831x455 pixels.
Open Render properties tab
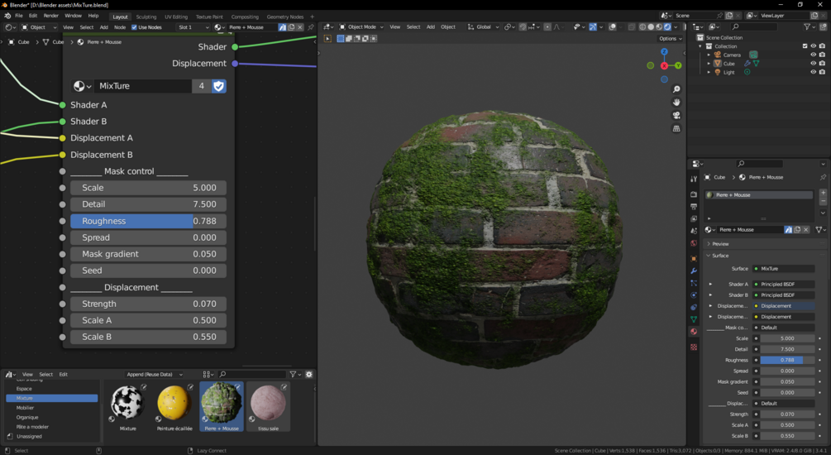tap(694, 194)
